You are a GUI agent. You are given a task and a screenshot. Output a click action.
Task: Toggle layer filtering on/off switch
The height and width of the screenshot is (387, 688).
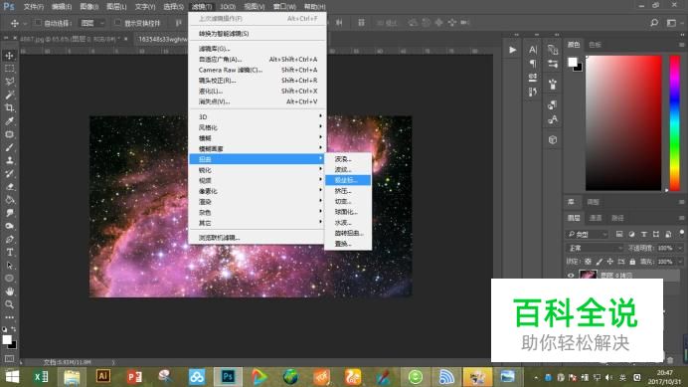coord(681,233)
